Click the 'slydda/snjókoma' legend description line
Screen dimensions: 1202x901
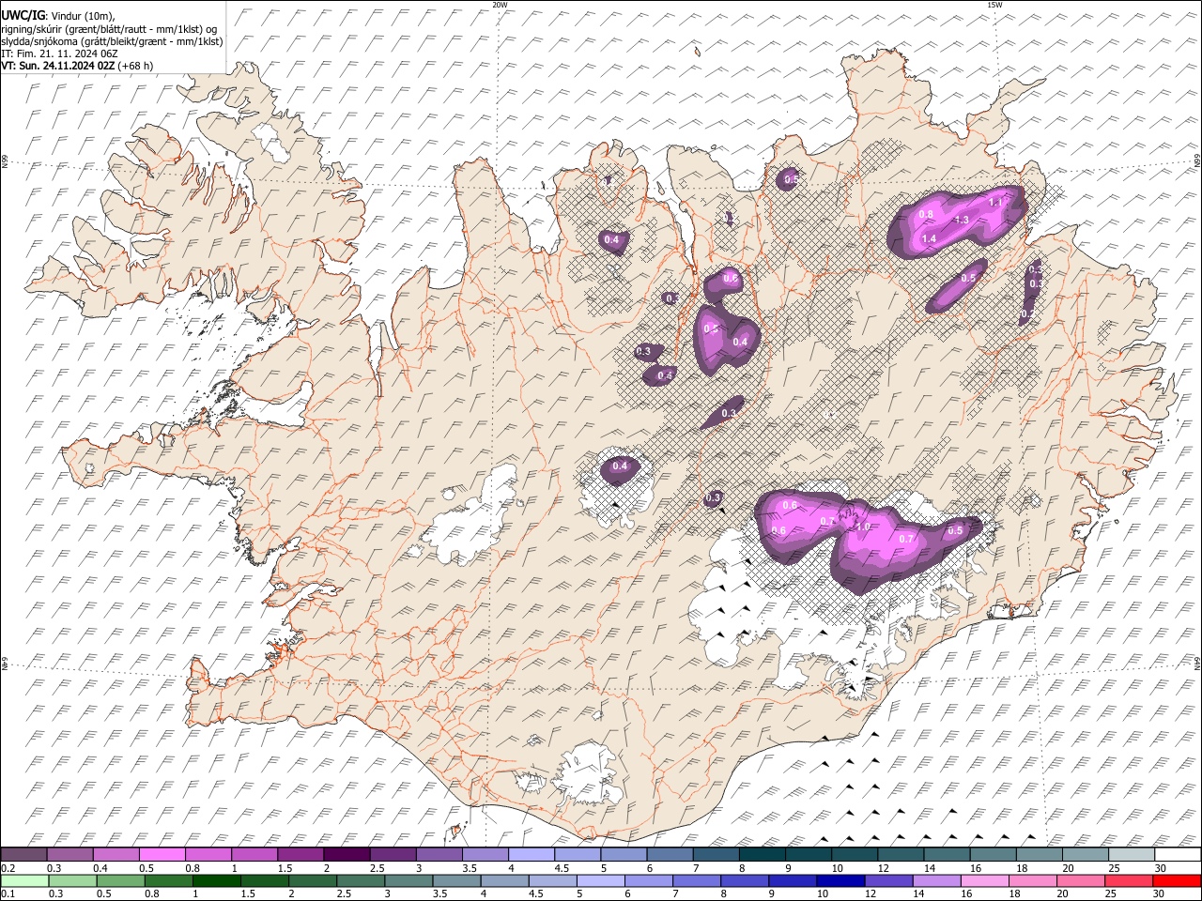pyautogui.click(x=112, y=40)
